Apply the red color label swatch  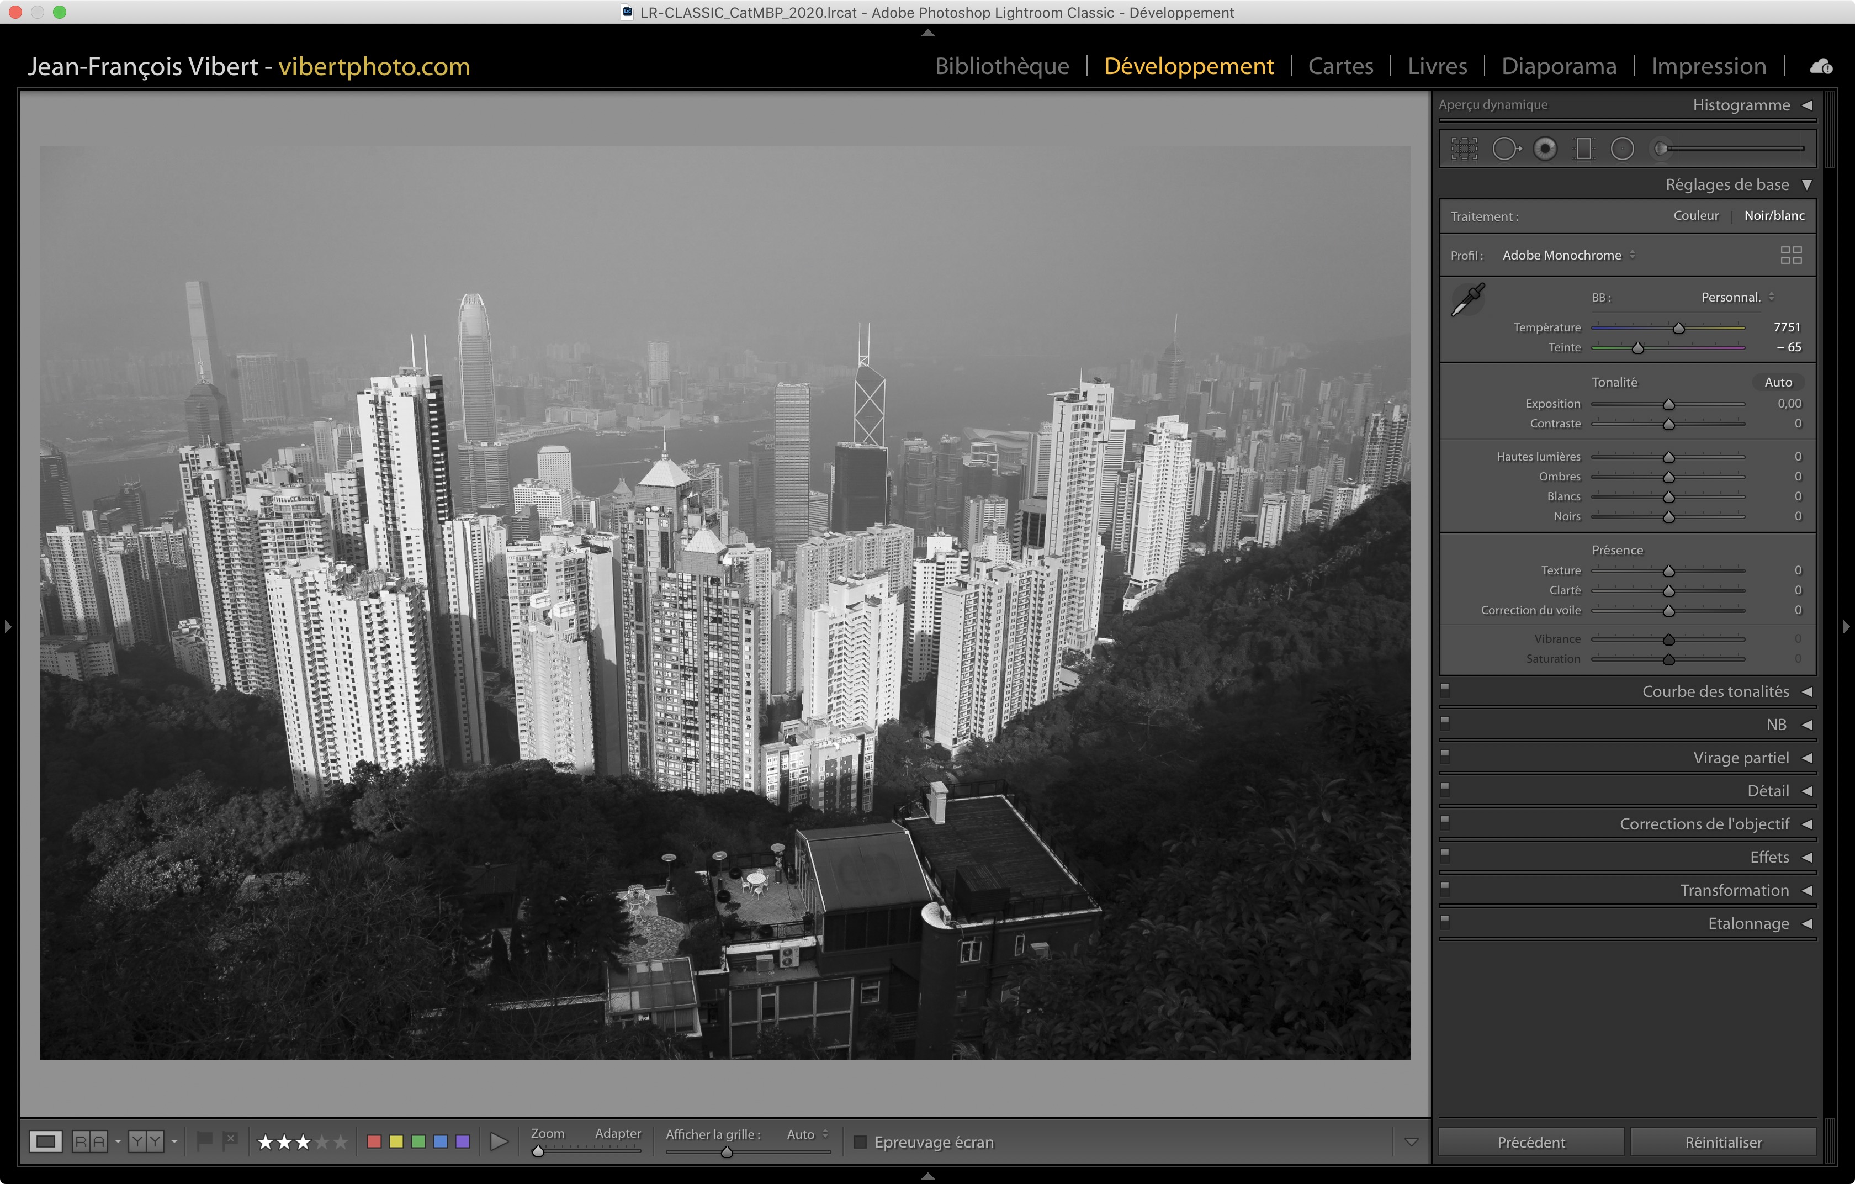click(374, 1141)
